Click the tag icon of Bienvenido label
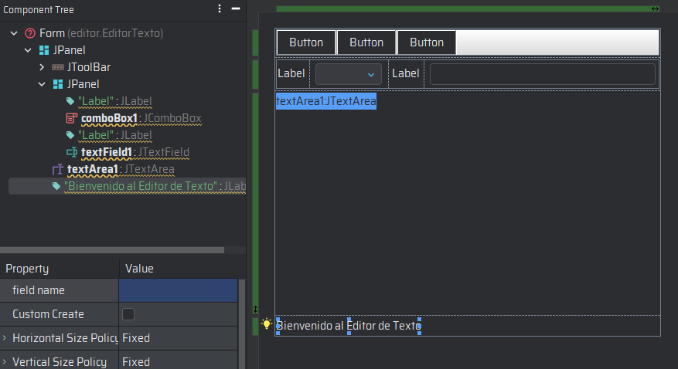Screen dimensions: 678x369 [56, 186]
